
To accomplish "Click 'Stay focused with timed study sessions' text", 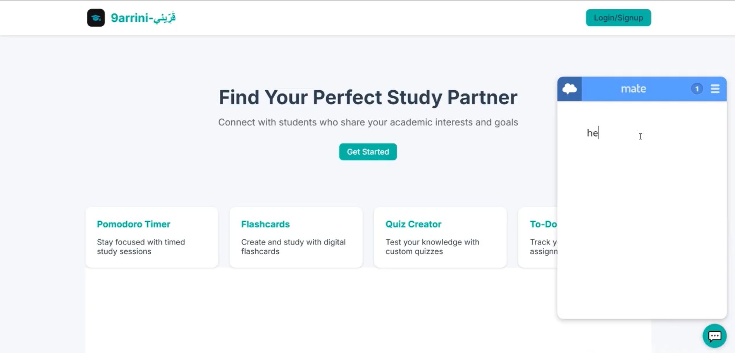I will click(x=141, y=247).
